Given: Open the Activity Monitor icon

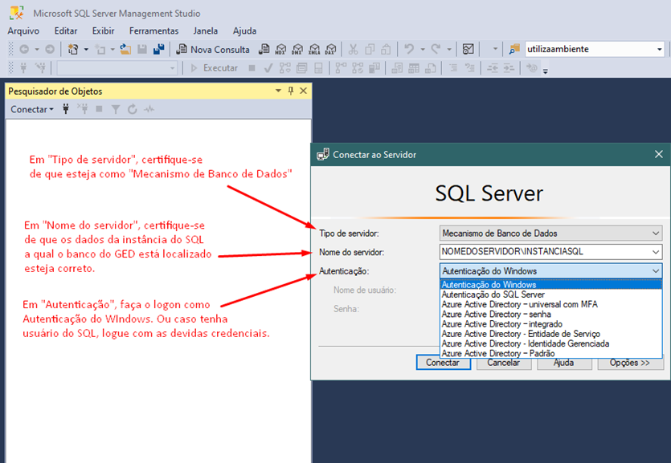Looking at the screenshot, I should pyautogui.click(x=468, y=50).
